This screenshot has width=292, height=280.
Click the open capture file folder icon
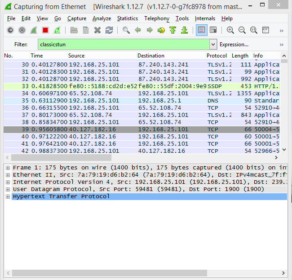(x=74, y=30)
